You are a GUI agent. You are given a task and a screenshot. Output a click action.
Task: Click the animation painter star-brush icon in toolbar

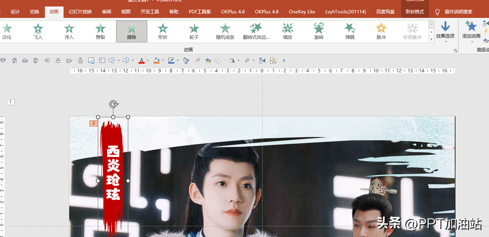coord(208,60)
